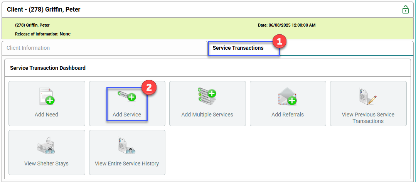416x182 pixels.
Task: Click the Add Need label
Action: (46, 115)
